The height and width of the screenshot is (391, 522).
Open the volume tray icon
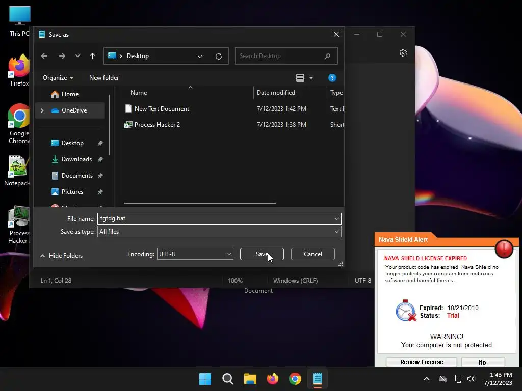point(471,379)
